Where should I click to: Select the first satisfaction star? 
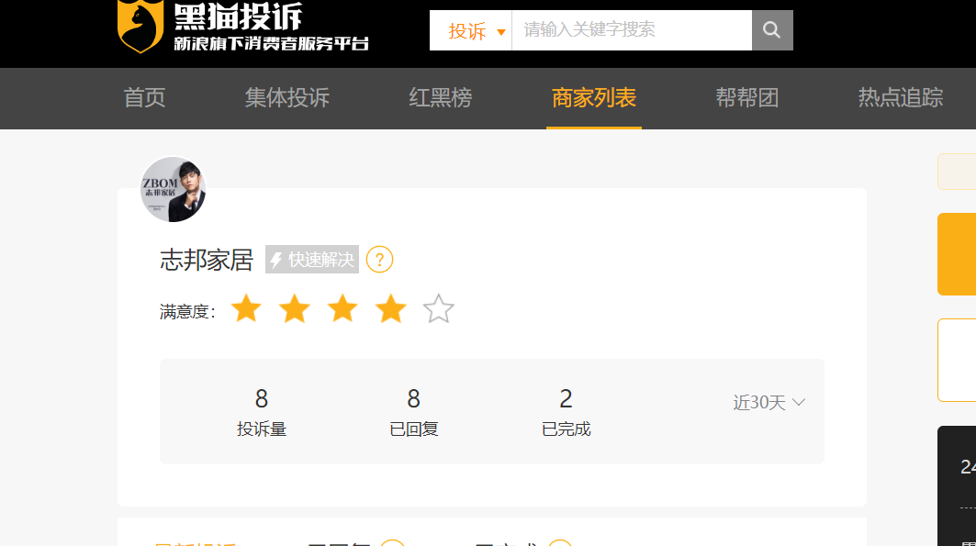pos(246,309)
